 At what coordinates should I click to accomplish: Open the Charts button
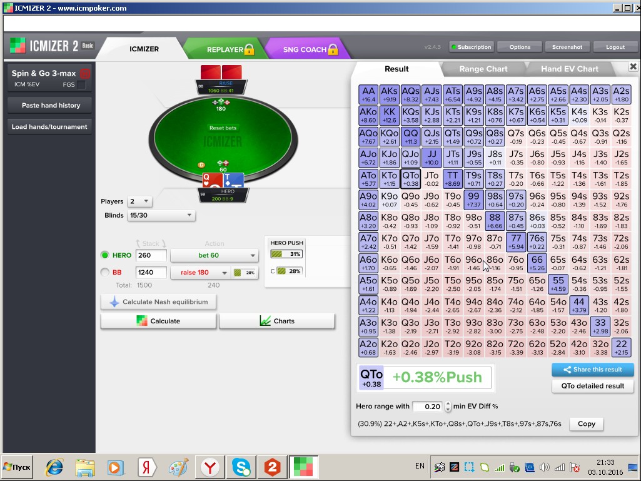coord(277,321)
